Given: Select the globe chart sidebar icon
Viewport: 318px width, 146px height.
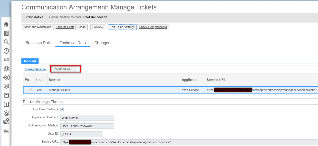Looking at the screenshot, I should pyautogui.click(x=6, y=113).
